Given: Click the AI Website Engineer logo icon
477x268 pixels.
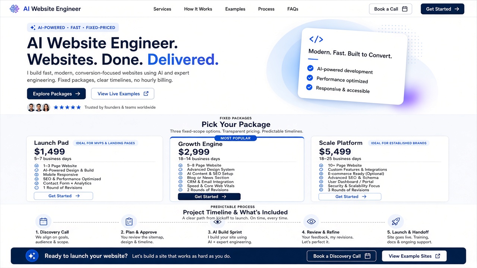Looking at the screenshot, I should [15, 9].
